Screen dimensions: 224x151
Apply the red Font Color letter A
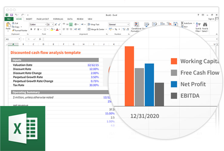(57, 29)
